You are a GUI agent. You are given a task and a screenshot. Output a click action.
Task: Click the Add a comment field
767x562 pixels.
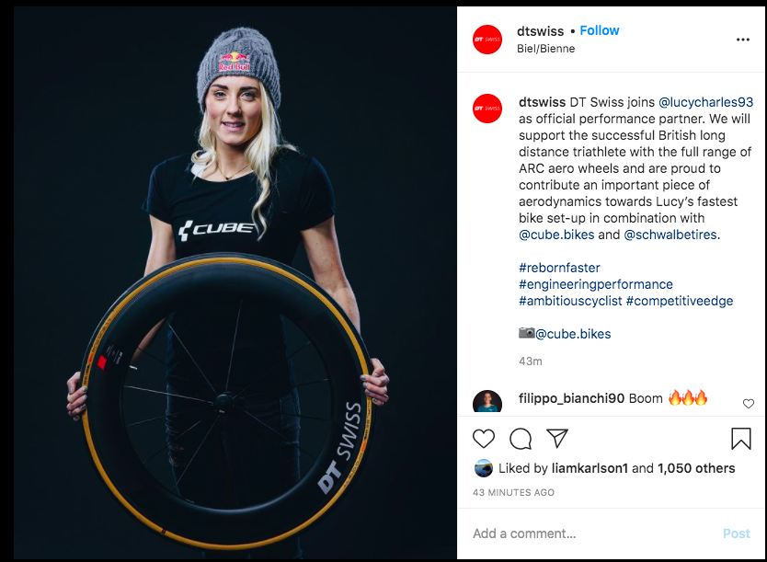click(595, 533)
